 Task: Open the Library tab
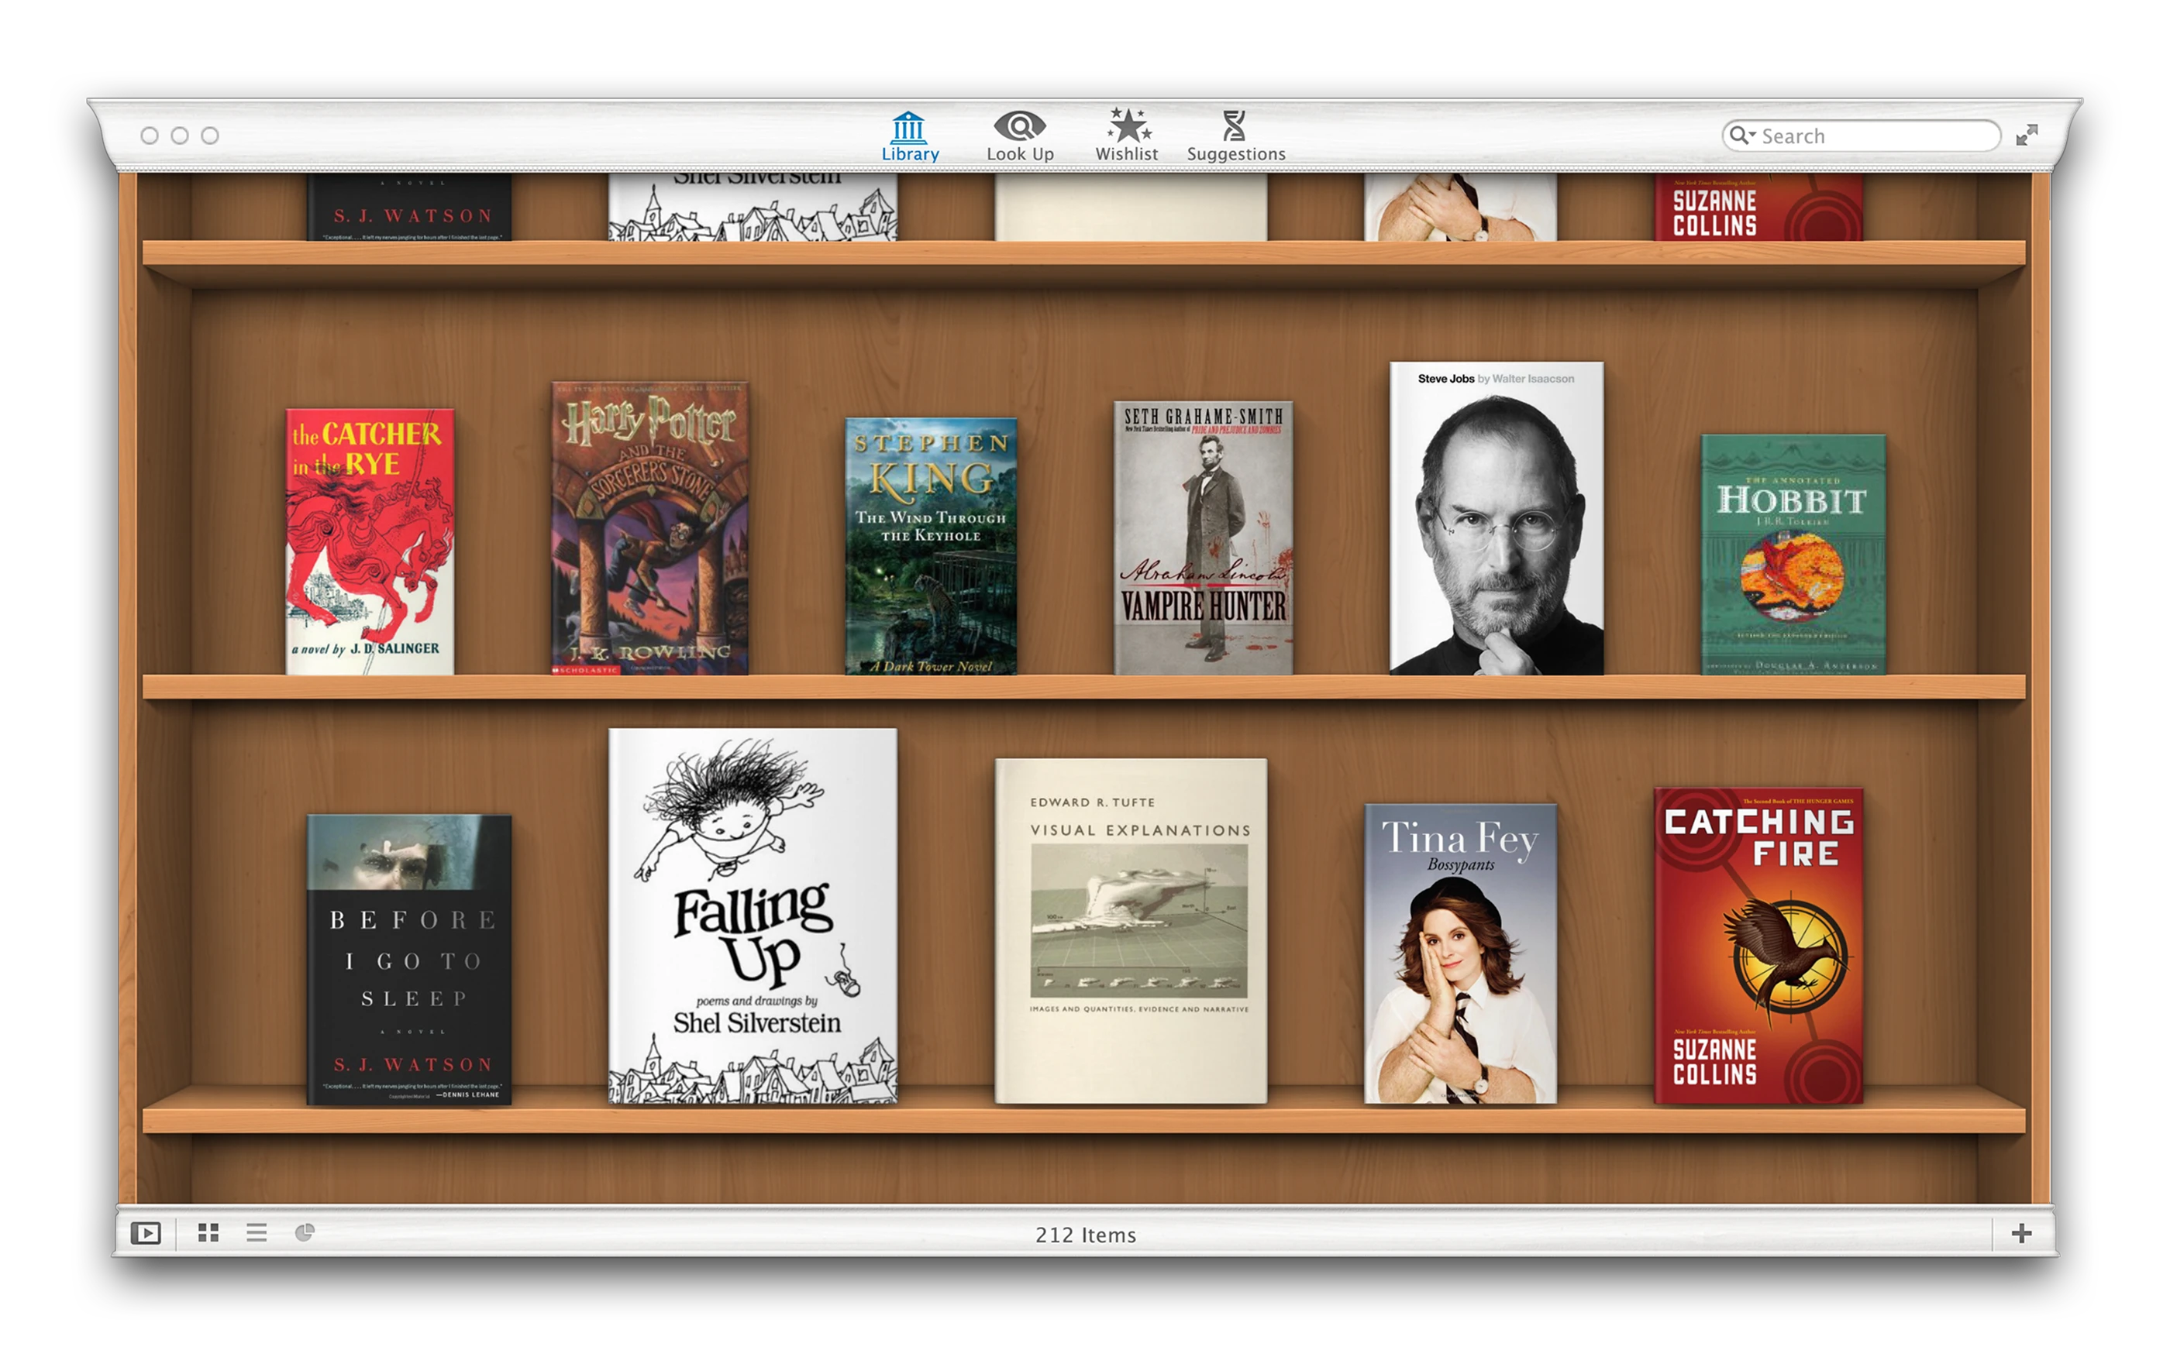(x=910, y=136)
